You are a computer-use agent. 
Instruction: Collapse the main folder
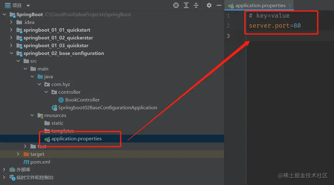25,69
